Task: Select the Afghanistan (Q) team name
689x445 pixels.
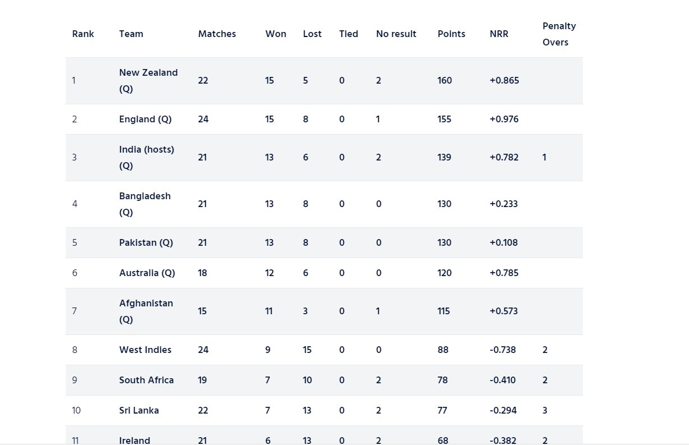Action: [x=146, y=311]
